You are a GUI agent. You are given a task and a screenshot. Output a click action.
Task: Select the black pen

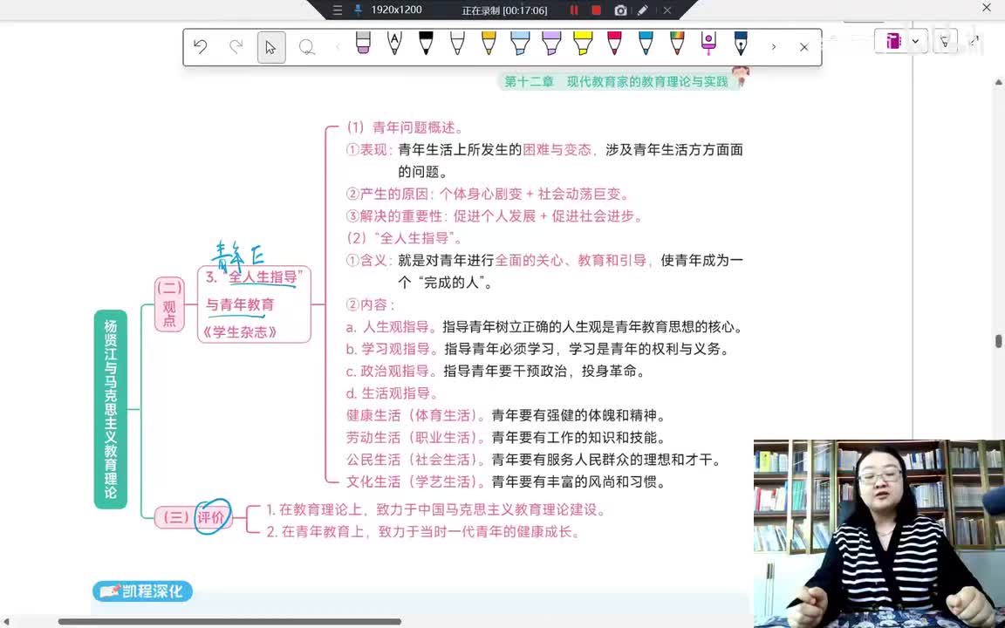[426, 43]
